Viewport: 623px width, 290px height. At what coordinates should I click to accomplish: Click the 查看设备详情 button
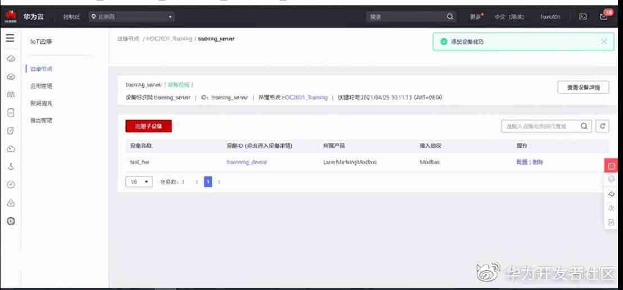583,87
